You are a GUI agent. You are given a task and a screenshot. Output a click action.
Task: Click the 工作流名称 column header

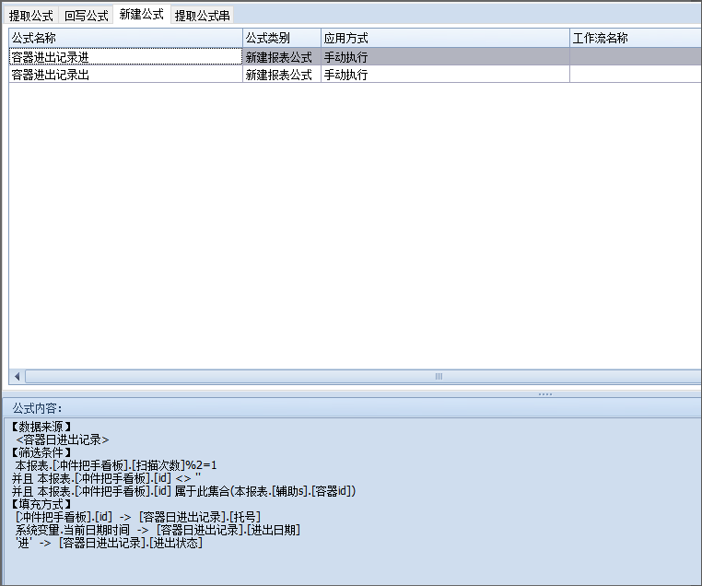click(635, 38)
